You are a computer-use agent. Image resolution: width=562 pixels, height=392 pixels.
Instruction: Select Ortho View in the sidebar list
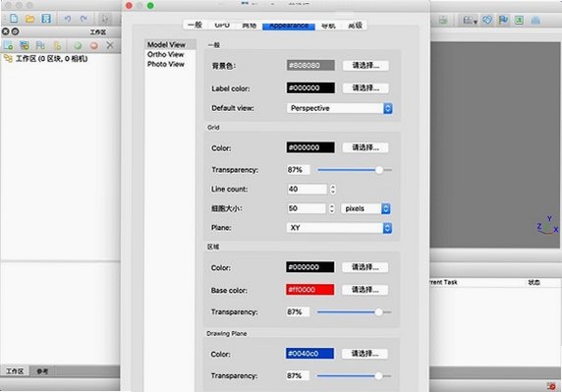[170, 54]
